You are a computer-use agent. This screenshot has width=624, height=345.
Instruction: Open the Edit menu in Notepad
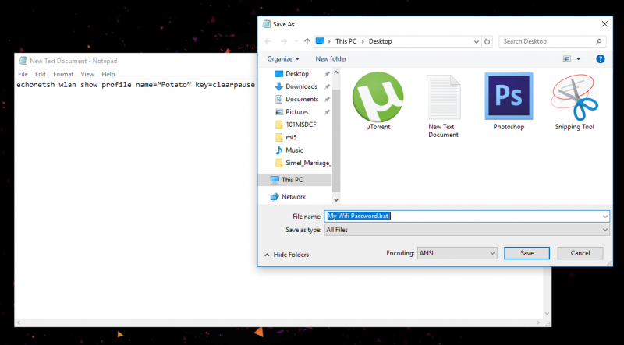[41, 74]
